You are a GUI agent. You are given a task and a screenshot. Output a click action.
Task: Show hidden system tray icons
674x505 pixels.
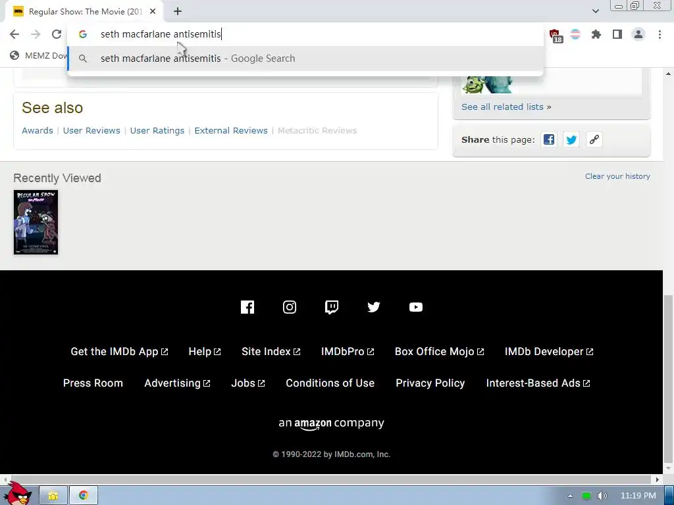click(571, 496)
